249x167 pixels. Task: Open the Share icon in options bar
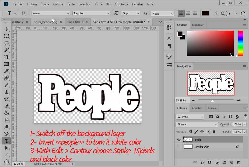(243, 13)
